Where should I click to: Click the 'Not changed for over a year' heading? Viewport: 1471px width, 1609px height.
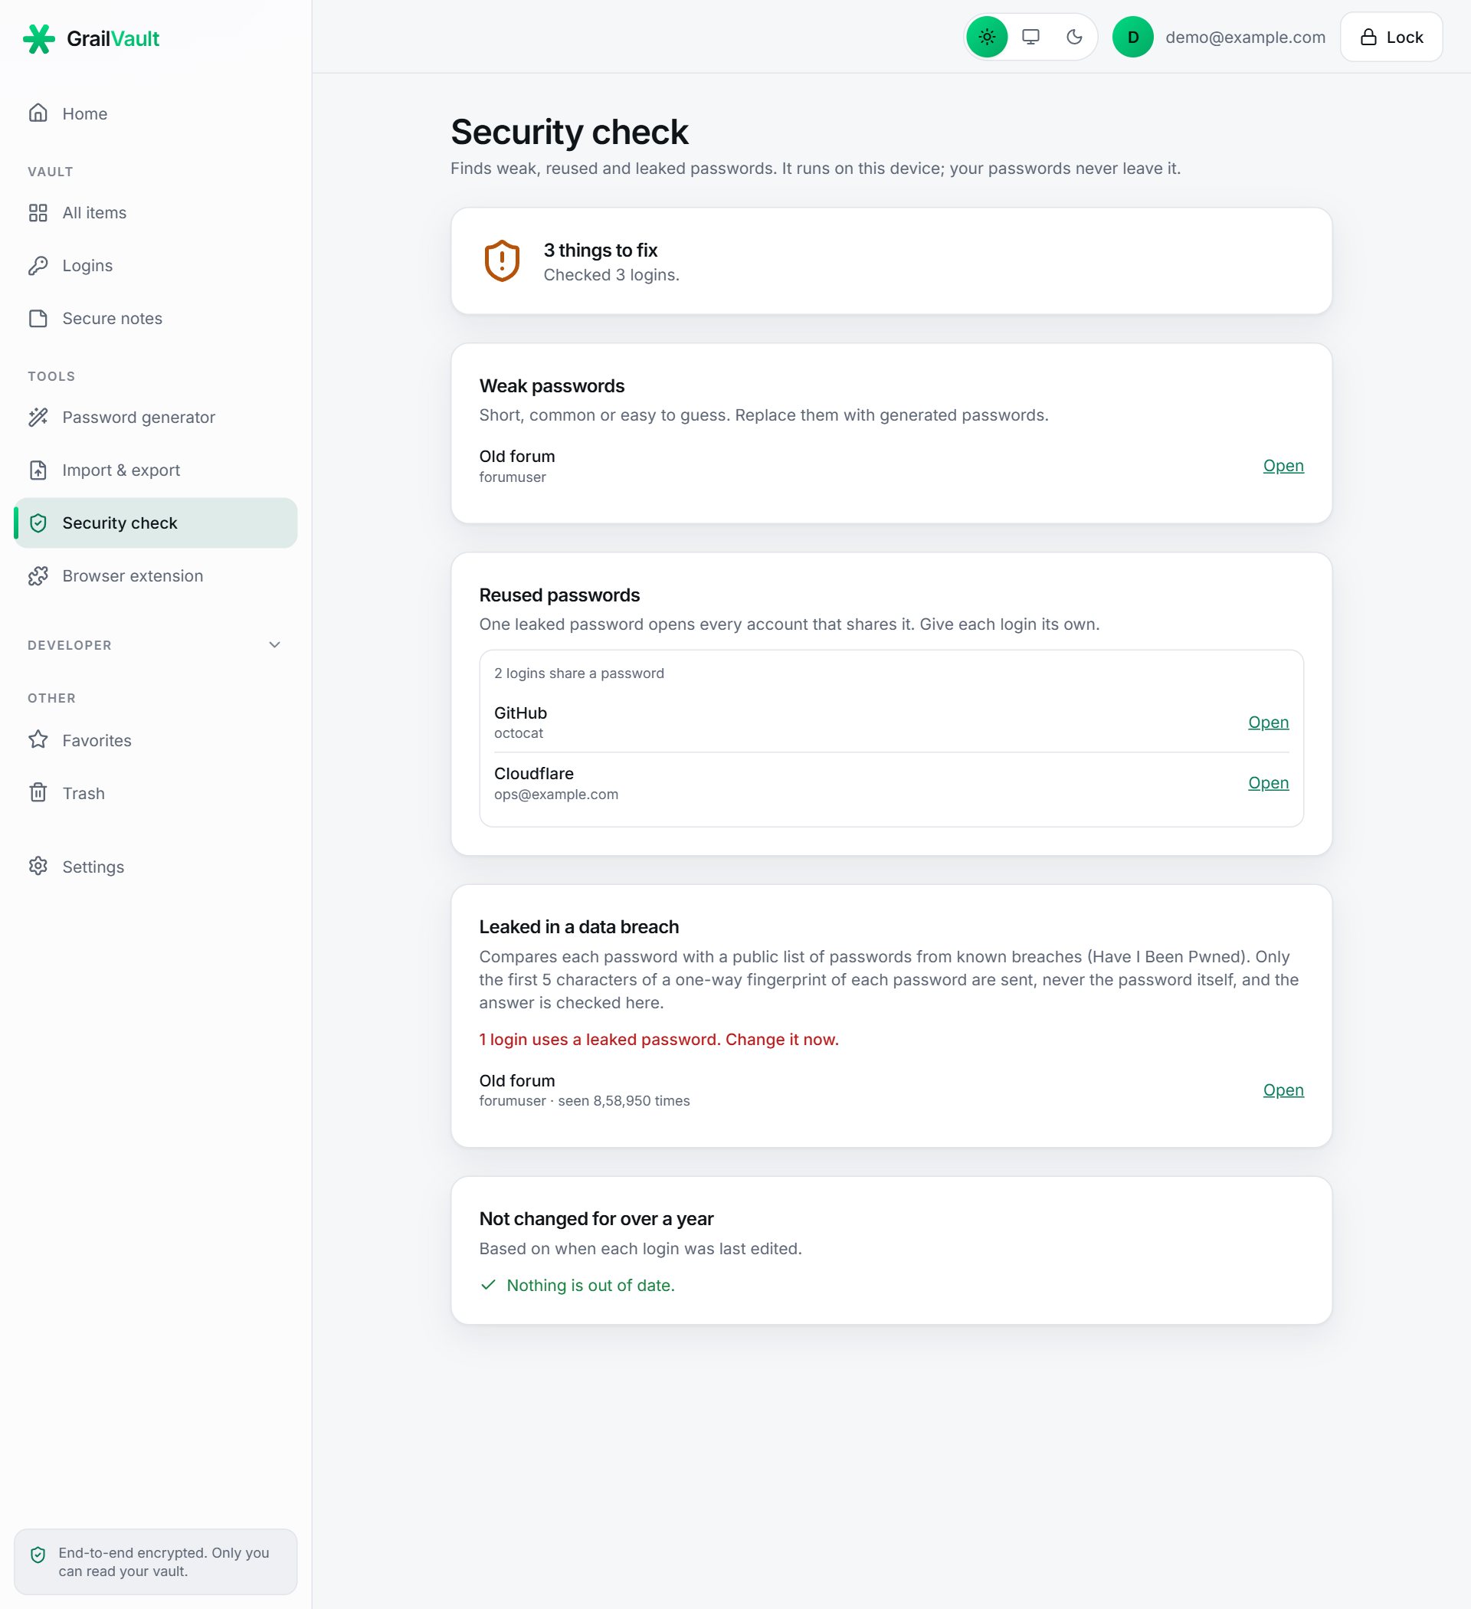coord(596,1218)
